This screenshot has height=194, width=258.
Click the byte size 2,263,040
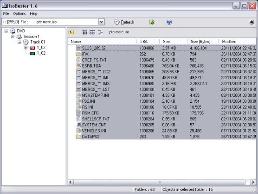198,83
